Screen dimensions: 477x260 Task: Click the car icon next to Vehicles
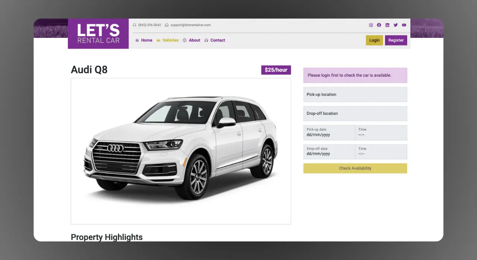click(x=158, y=40)
